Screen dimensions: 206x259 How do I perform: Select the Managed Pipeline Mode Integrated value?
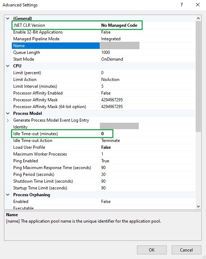[x=111, y=39]
